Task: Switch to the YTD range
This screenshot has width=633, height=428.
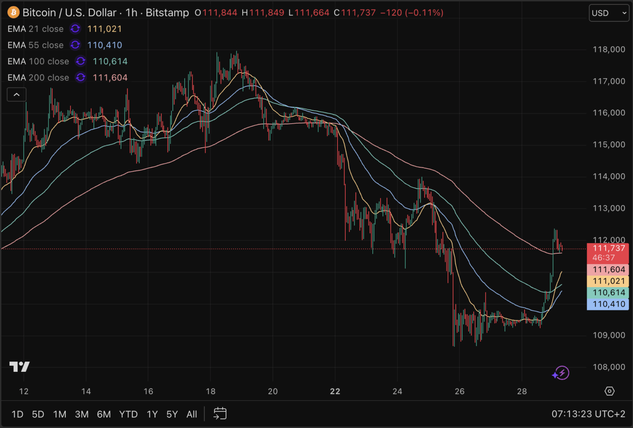Action: 128,414
